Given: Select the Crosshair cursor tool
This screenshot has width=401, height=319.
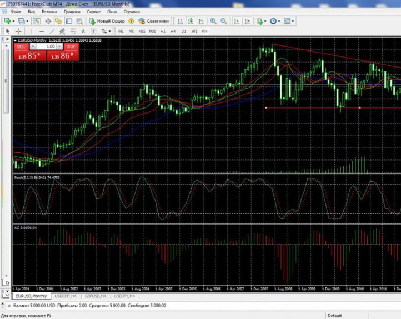Looking at the screenshot, I should [x=18, y=32].
